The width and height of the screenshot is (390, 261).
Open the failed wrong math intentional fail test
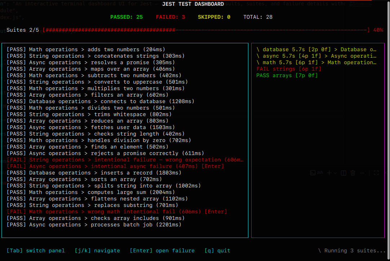point(117,212)
